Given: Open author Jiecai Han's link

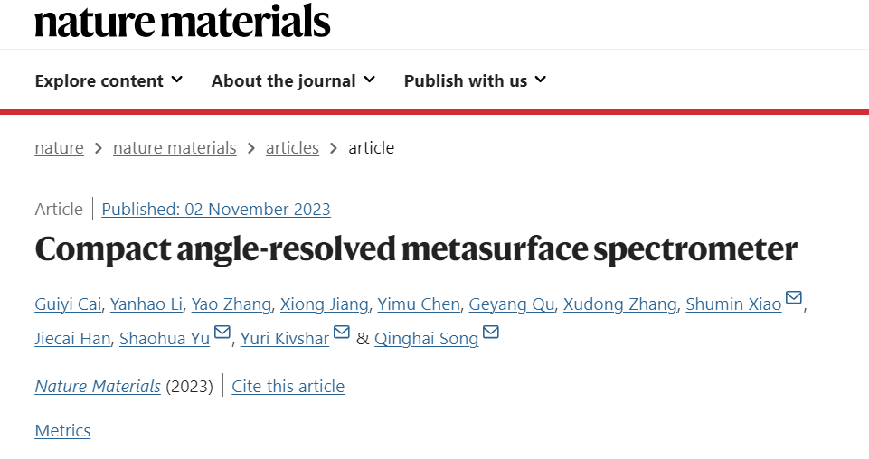Looking at the screenshot, I should (72, 338).
